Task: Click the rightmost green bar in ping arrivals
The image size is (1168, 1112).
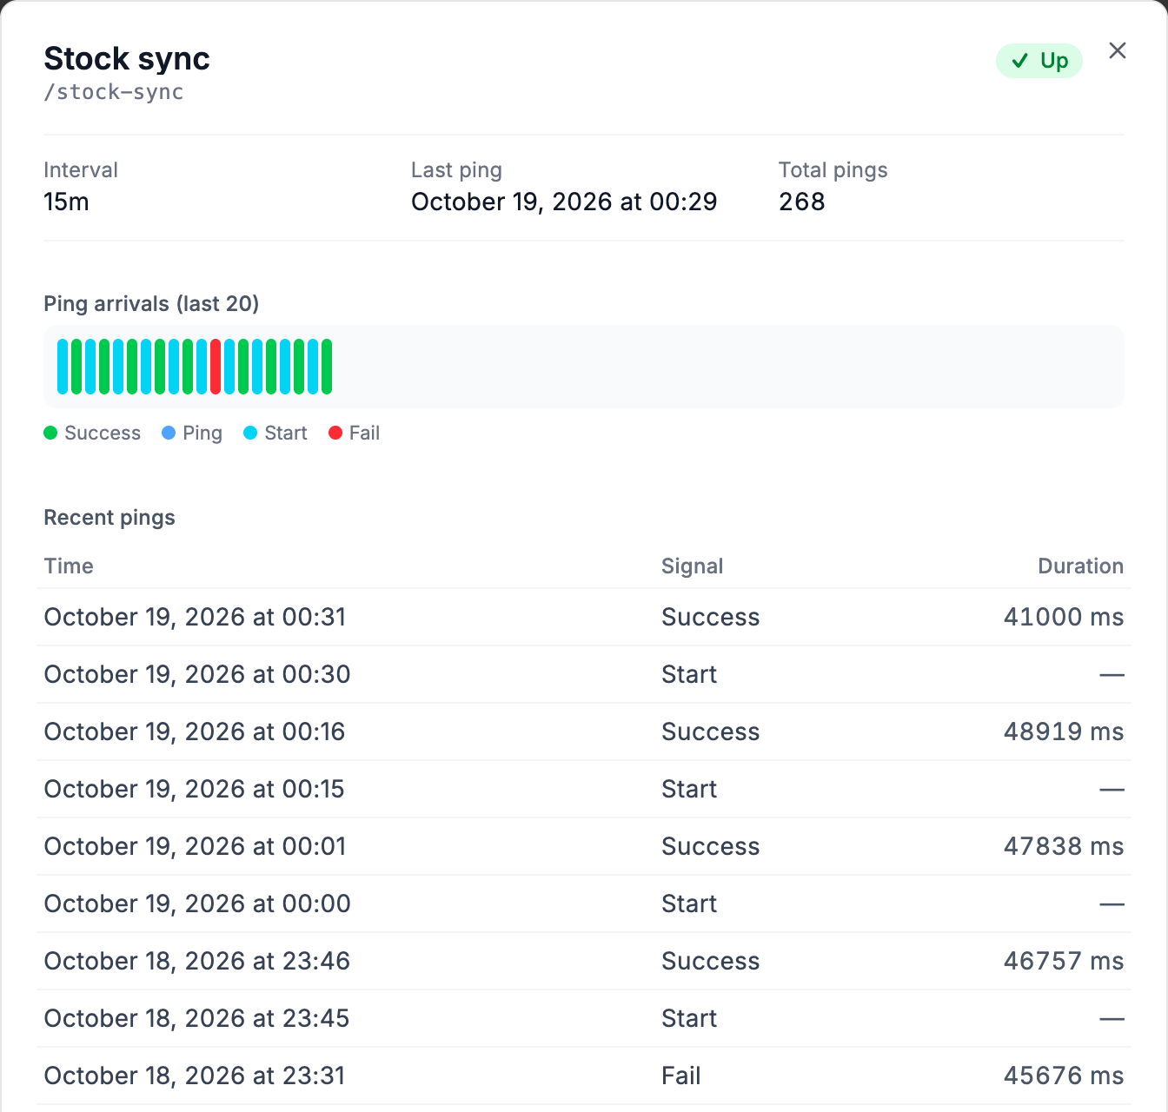Action: (327, 367)
